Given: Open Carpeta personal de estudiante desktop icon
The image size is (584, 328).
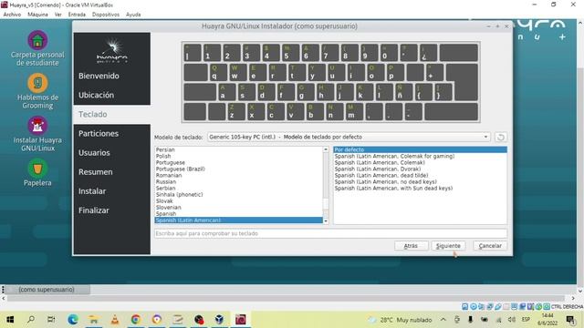Looking at the screenshot, I should point(37,48).
